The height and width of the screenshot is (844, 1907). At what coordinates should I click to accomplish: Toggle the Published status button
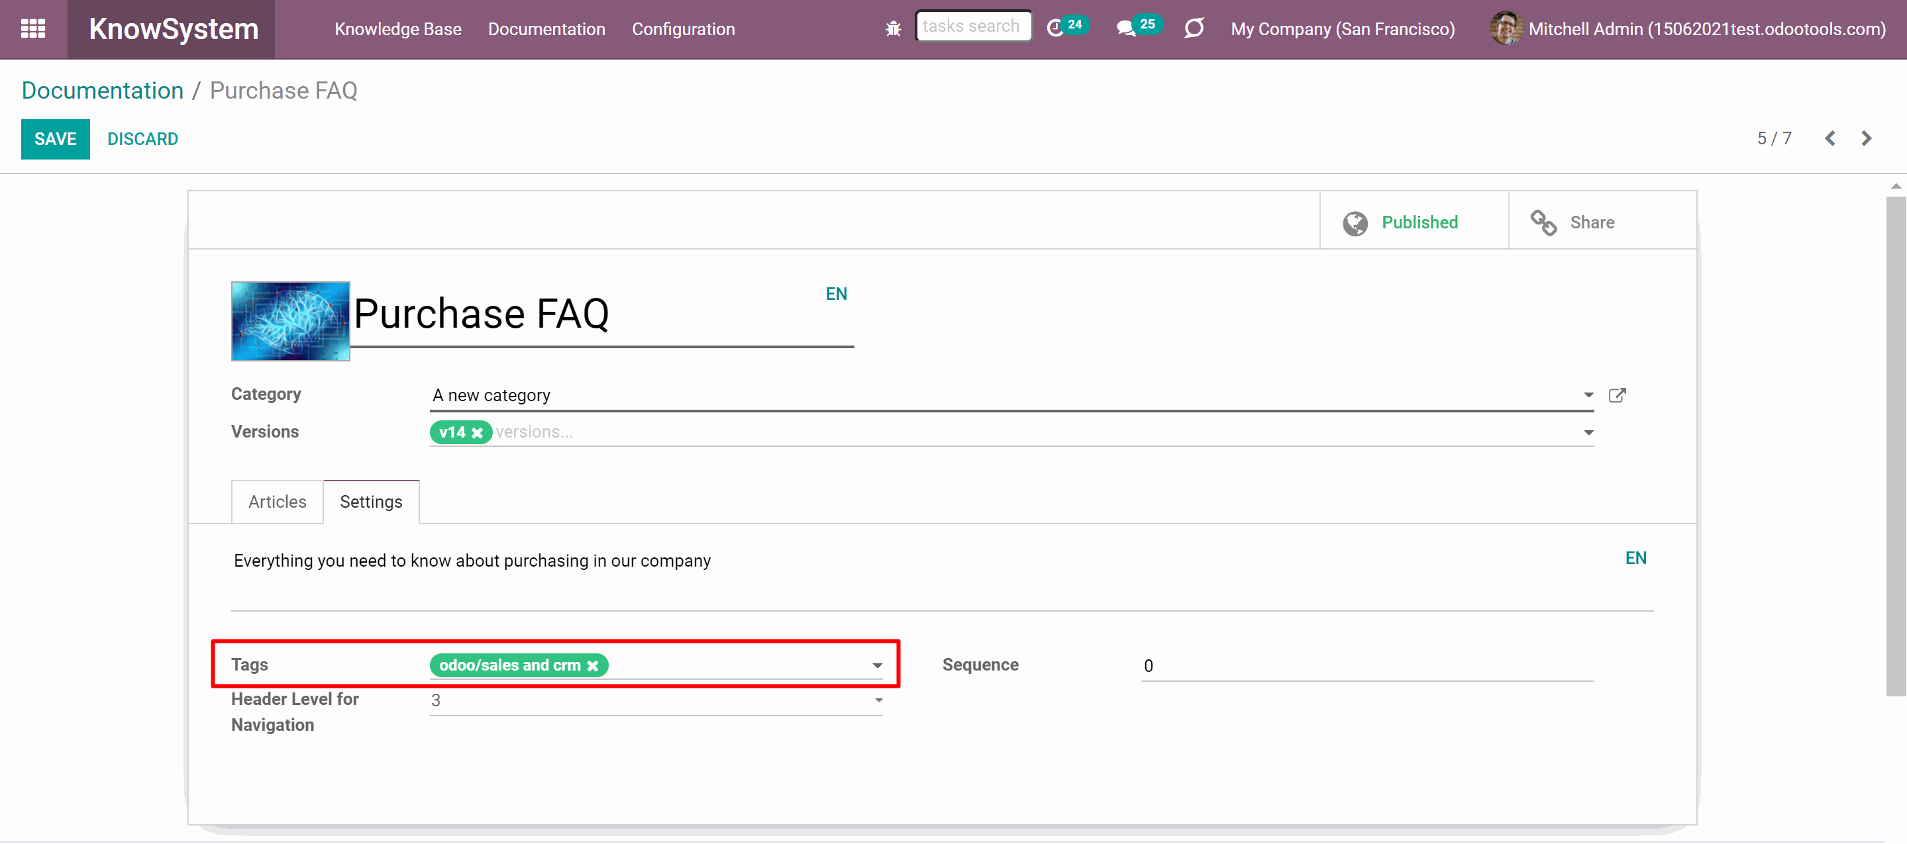click(x=1414, y=221)
